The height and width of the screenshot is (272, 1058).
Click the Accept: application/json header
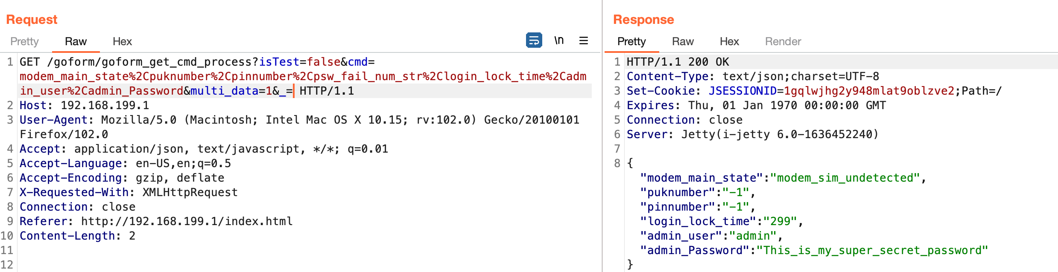(x=204, y=149)
